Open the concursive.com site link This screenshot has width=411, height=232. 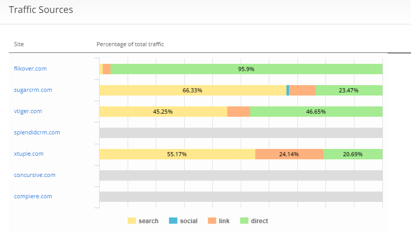click(x=34, y=175)
